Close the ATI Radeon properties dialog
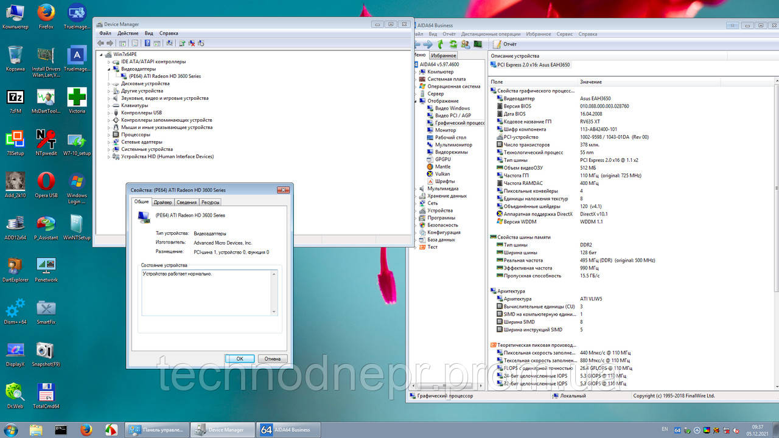Screen dimensions: 779x438 (x=283, y=190)
